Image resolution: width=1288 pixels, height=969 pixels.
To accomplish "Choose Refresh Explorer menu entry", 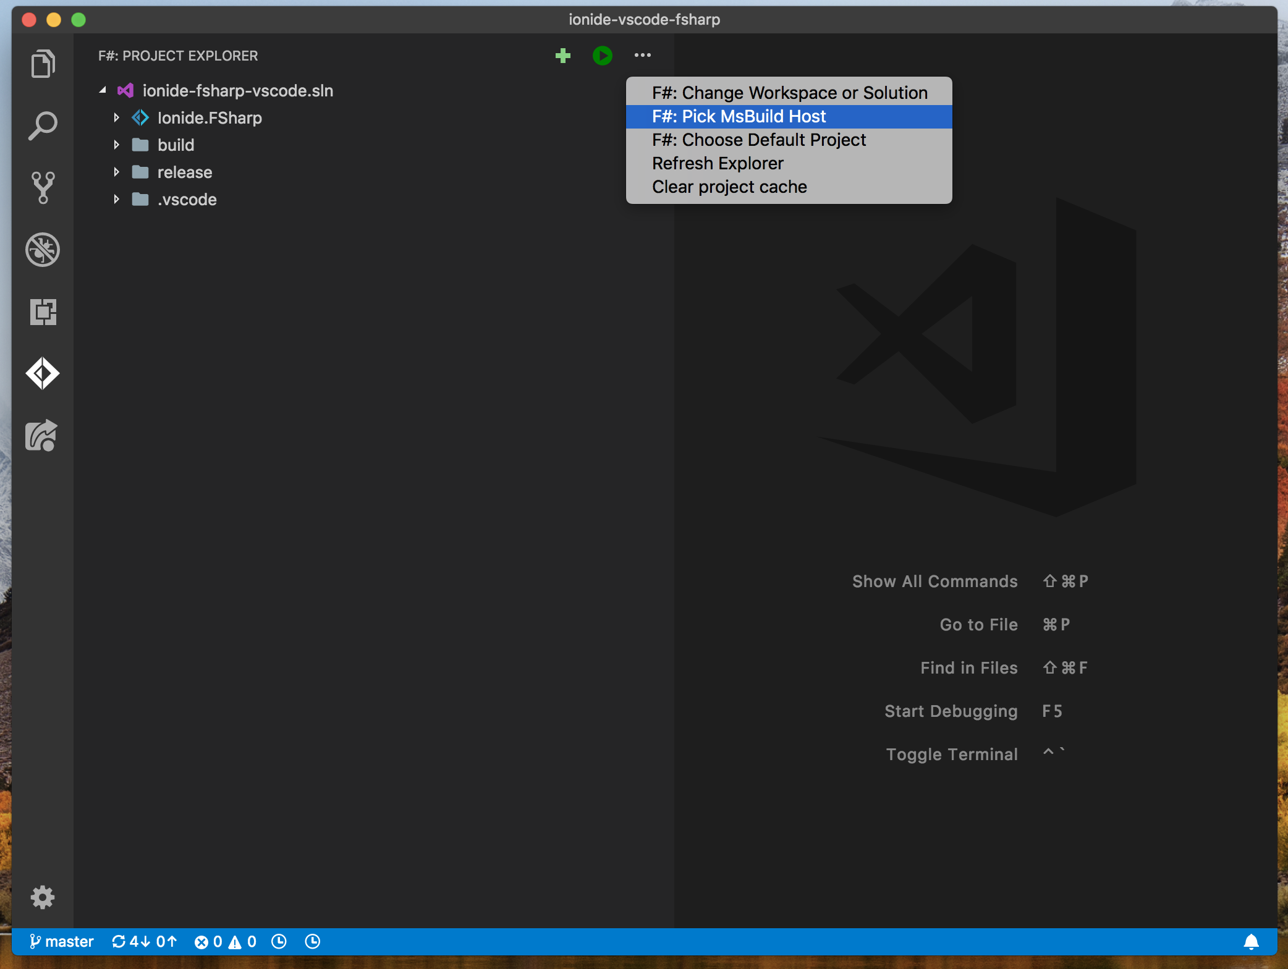I will 789,163.
